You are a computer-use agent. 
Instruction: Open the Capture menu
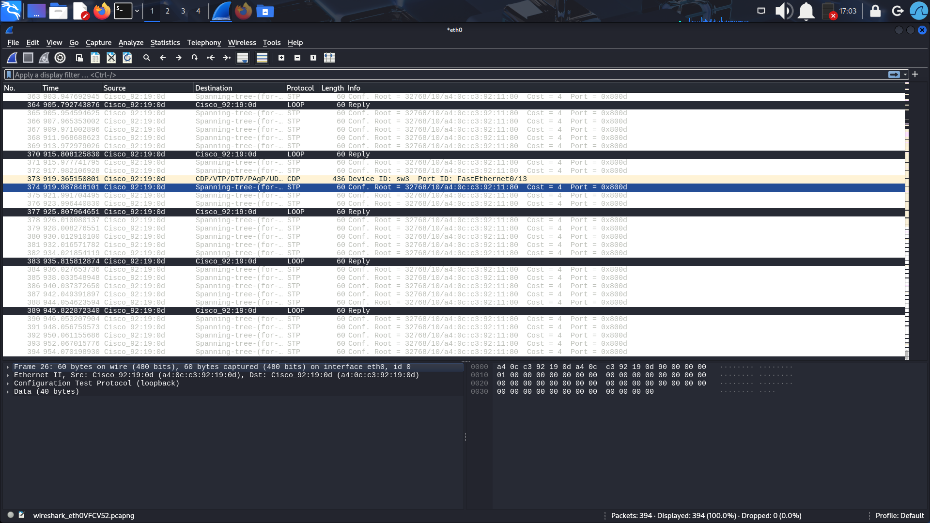coord(98,43)
